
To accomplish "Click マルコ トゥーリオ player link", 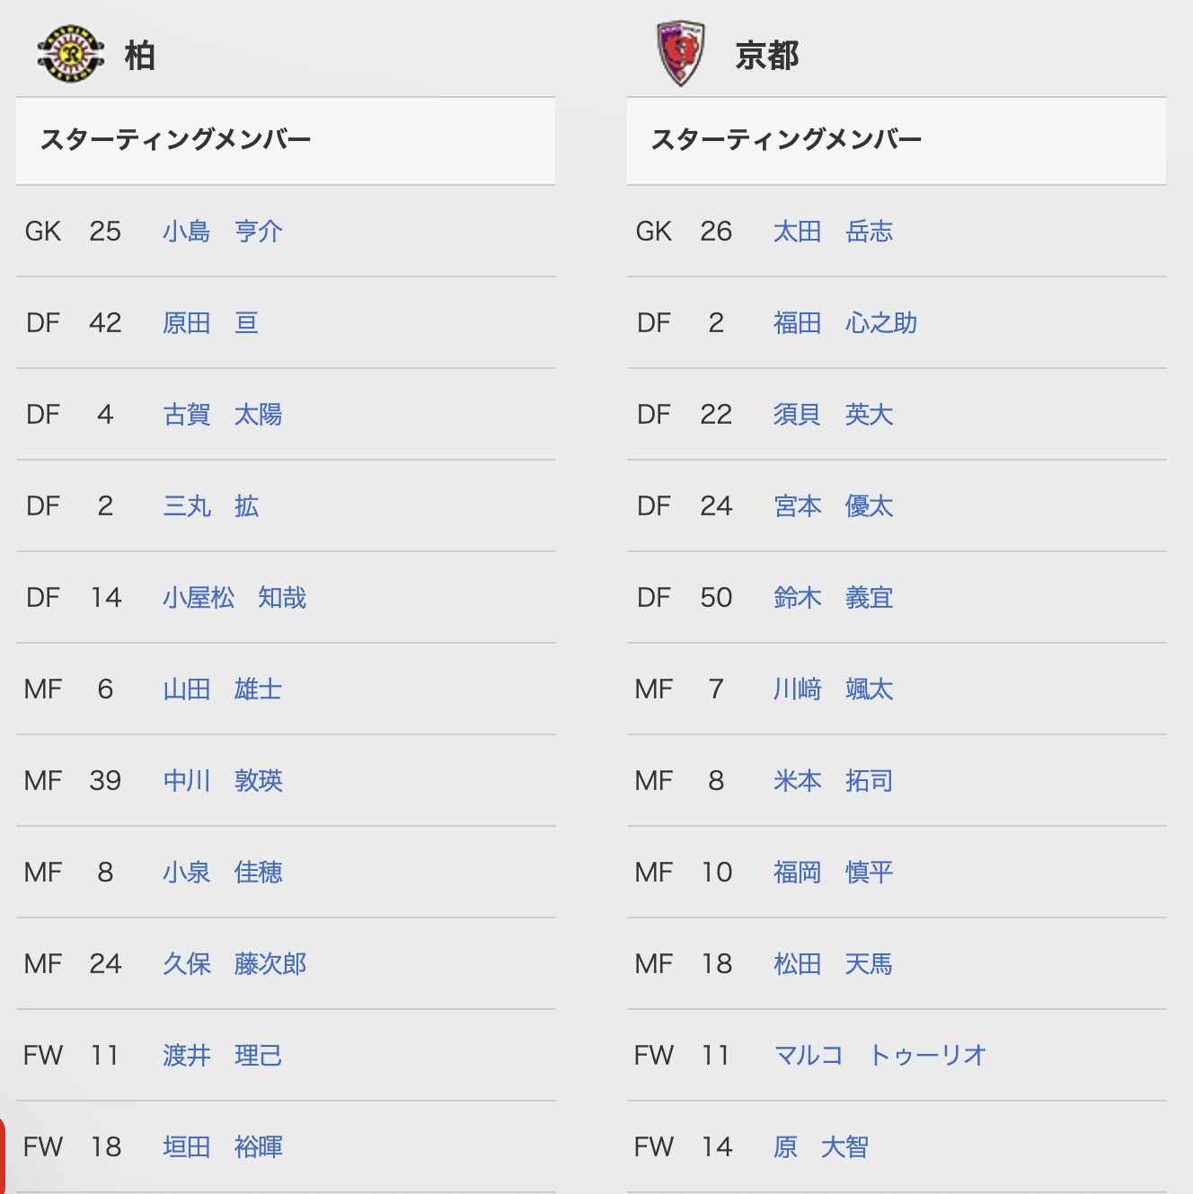I will click(x=880, y=1056).
